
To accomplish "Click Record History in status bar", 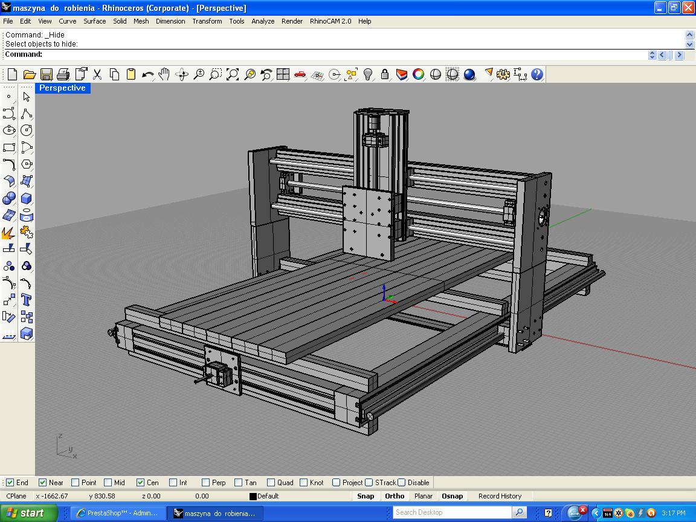I will (500, 496).
